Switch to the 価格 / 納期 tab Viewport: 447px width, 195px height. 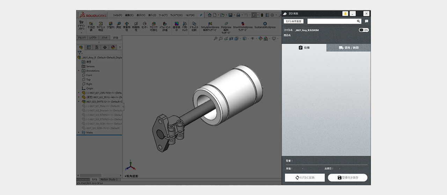click(349, 48)
